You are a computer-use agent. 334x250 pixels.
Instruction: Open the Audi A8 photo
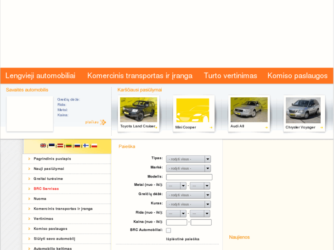click(x=249, y=110)
